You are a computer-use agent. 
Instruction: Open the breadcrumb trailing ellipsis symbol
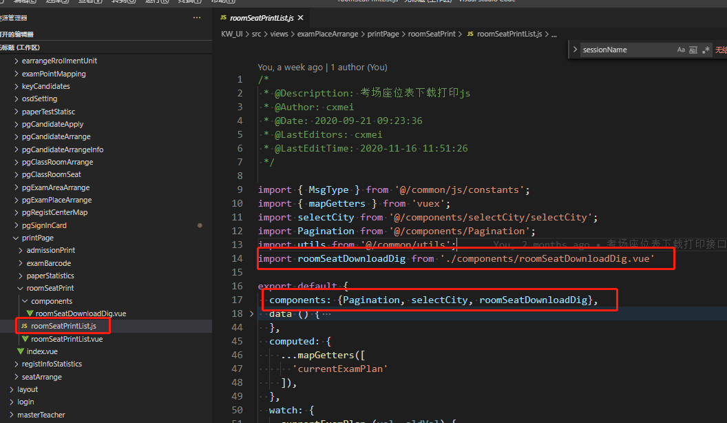(x=554, y=34)
